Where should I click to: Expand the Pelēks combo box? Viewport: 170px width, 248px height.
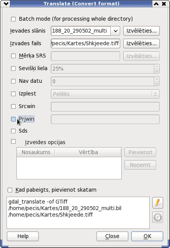(x=105, y=94)
